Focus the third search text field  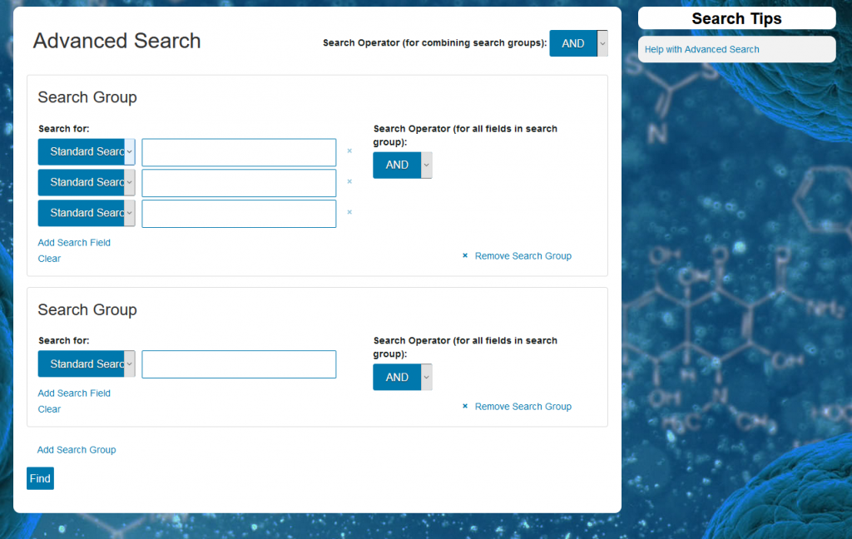[239, 214]
